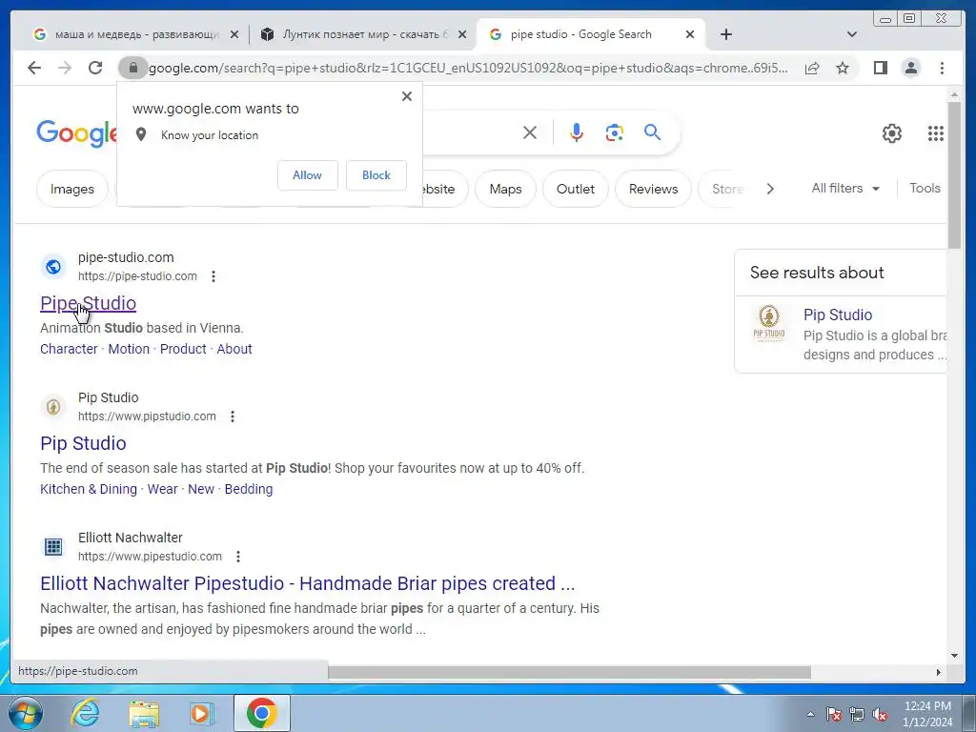976x732 pixels.
Task: Click the horizontal scrollbar thumb
Action: [x=570, y=672]
